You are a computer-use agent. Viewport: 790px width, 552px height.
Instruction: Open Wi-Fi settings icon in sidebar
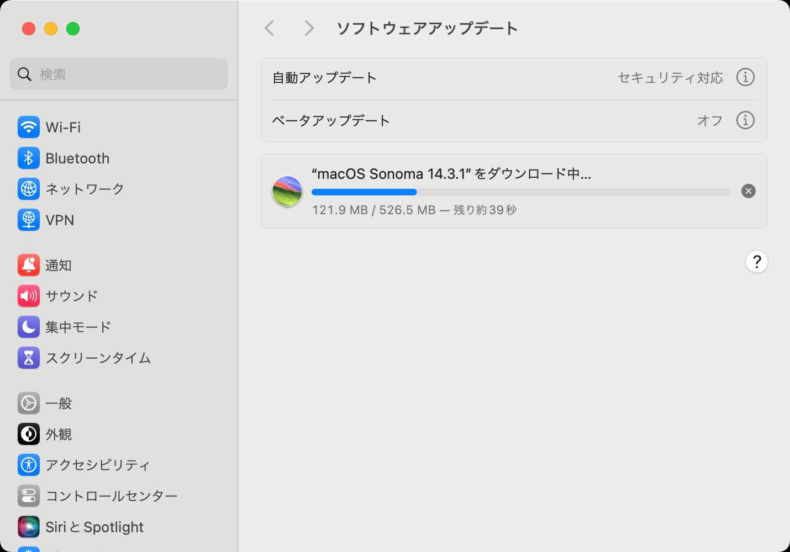[28, 128]
